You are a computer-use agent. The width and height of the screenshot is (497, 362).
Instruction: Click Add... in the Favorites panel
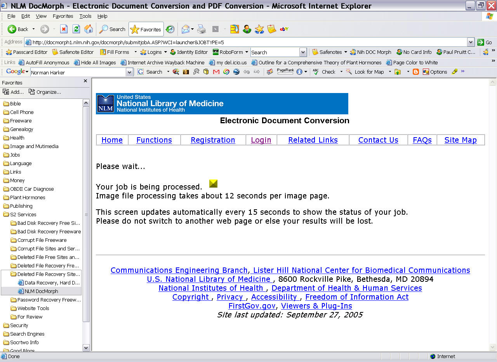point(13,92)
